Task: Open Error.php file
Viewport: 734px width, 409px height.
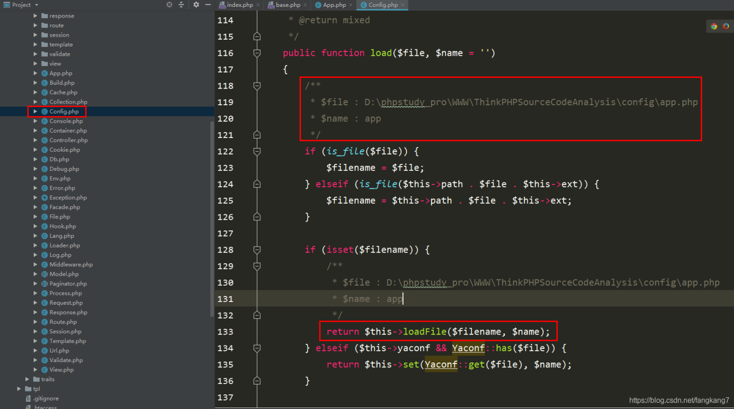Action: click(x=62, y=188)
